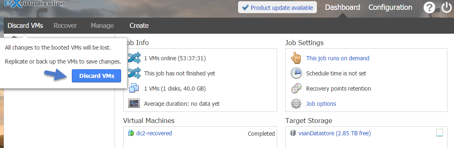This screenshot has height=148, width=454.
Task: Switch to the Dashboard tab
Action: click(x=342, y=7)
